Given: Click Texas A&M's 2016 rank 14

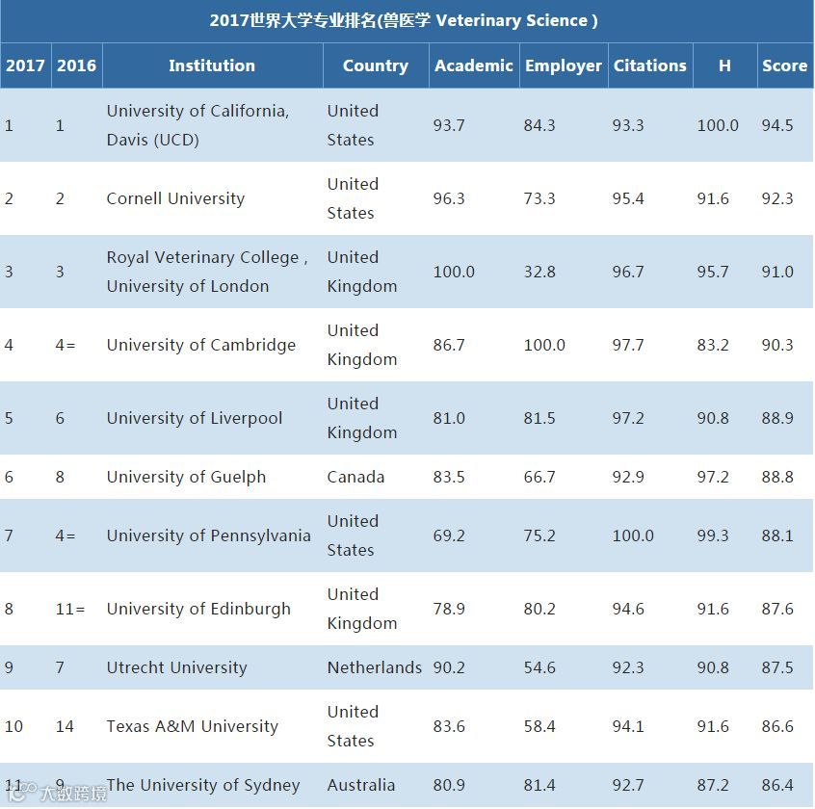Looking at the screenshot, I should (x=65, y=726).
